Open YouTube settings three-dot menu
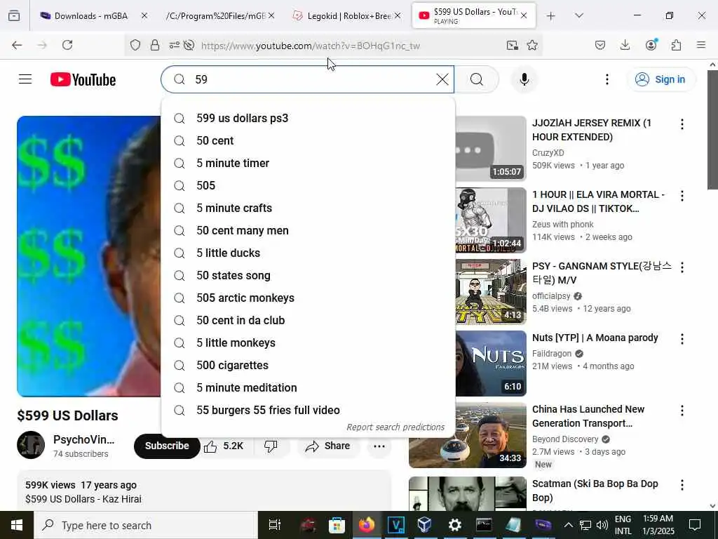 coord(607,79)
